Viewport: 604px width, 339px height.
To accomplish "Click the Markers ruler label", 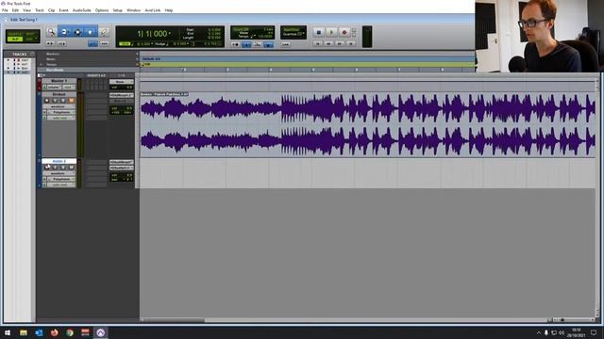I will coord(53,54).
